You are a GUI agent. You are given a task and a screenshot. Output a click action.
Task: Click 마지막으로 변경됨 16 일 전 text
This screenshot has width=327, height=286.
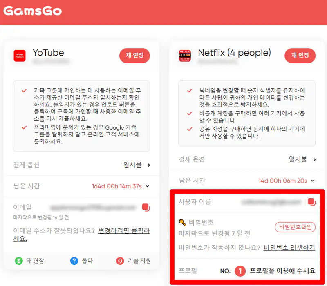[41, 218]
